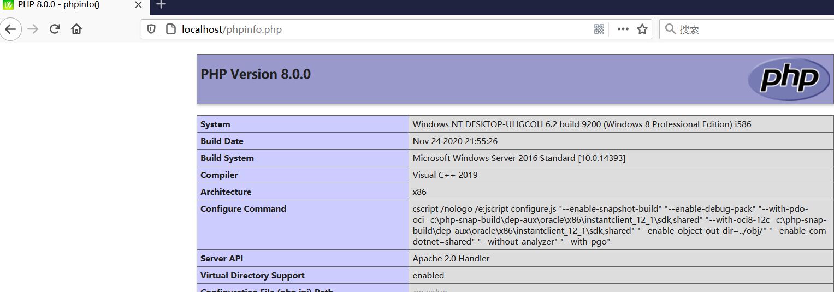Click Virtual Directory Support row label

[252, 276]
